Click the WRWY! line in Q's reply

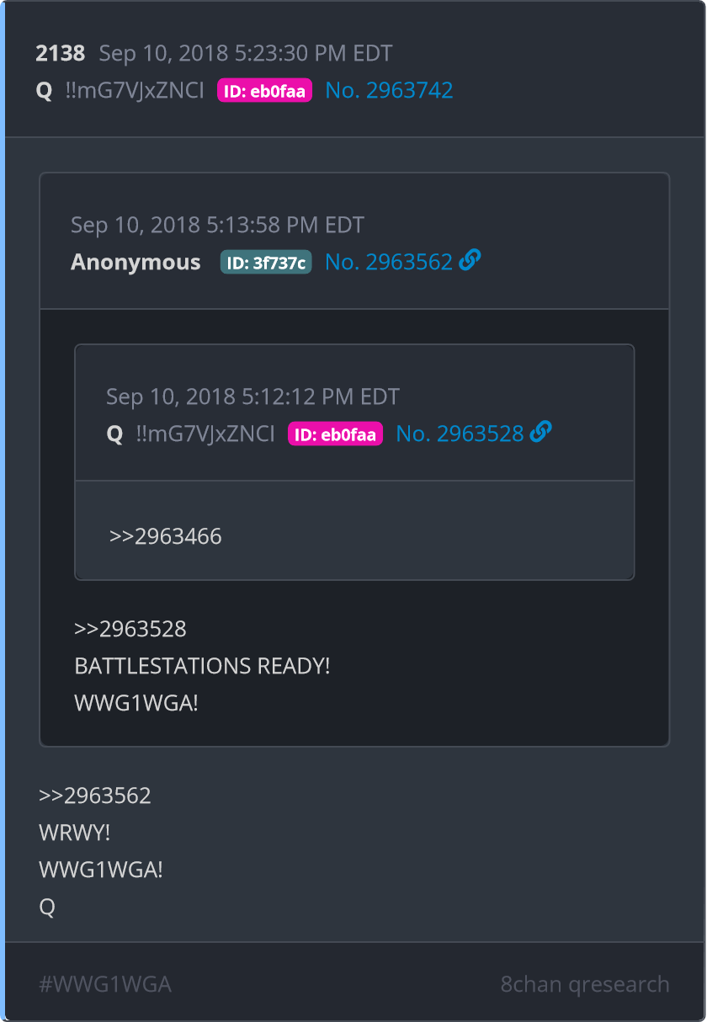pyautogui.click(x=75, y=833)
